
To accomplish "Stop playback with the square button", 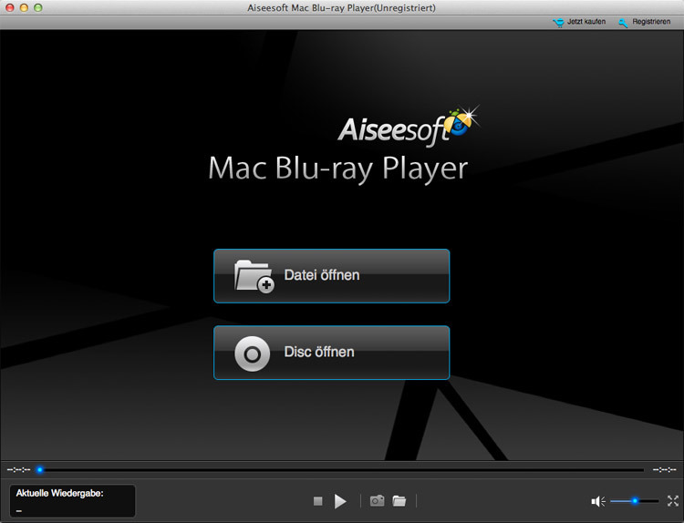I will pyautogui.click(x=318, y=501).
